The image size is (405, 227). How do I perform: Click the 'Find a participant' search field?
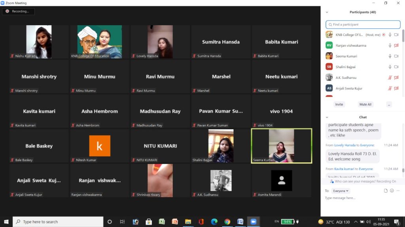pos(362,24)
